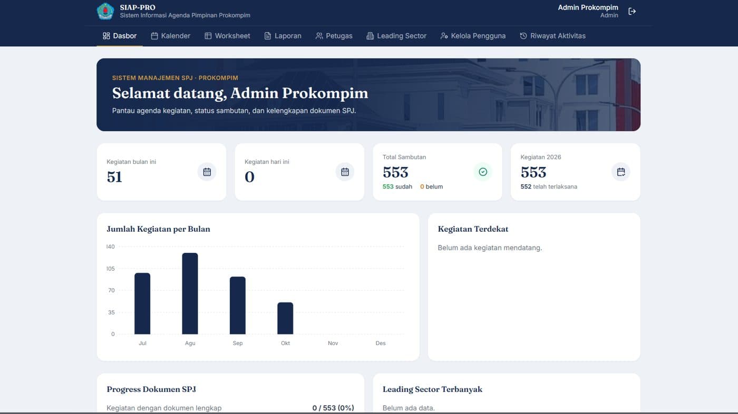Click the Leading Sector Terbanyak heading

tap(432, 389)
